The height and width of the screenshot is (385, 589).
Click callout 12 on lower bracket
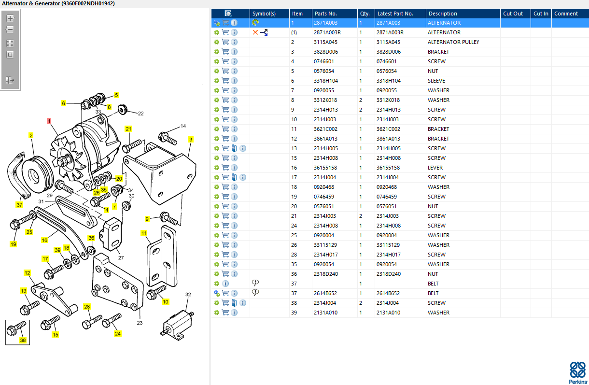pos(28,273)
